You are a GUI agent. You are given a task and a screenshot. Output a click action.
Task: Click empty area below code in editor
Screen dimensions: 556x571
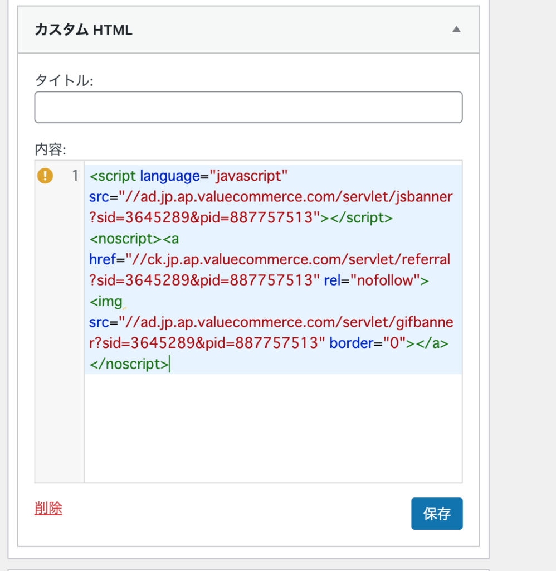pyautogui.click(x=273, y=428)
